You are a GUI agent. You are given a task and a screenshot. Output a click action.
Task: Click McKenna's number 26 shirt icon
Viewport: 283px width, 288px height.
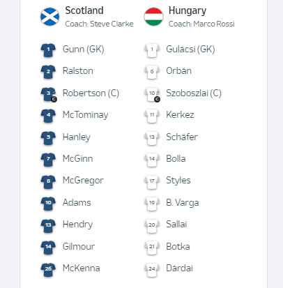(48, 270)
